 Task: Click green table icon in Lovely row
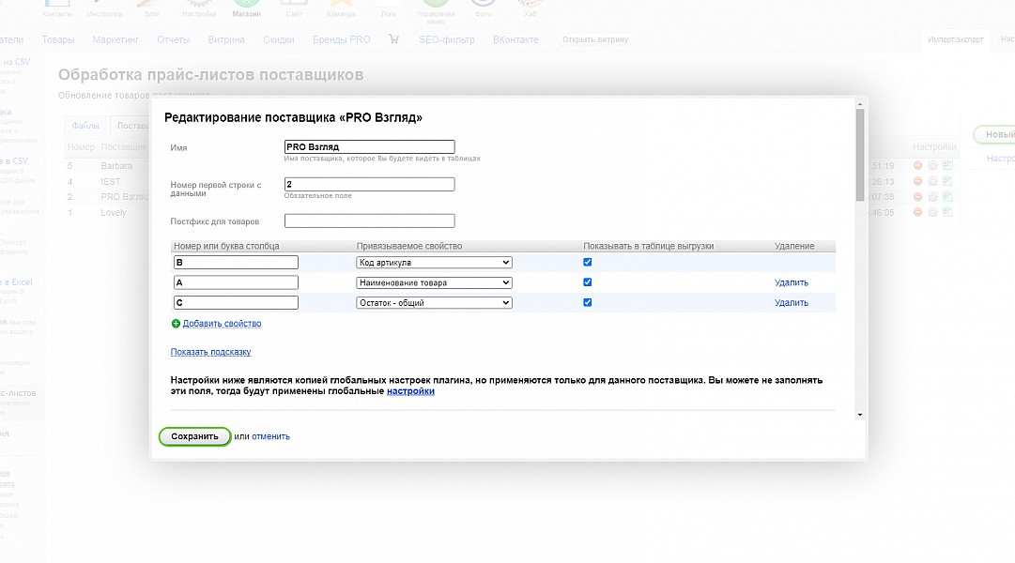947,213
